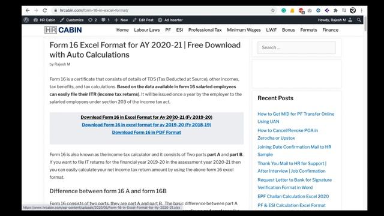Open the Minimum Wages menu item
384x216 pixels.
(244, 30)
